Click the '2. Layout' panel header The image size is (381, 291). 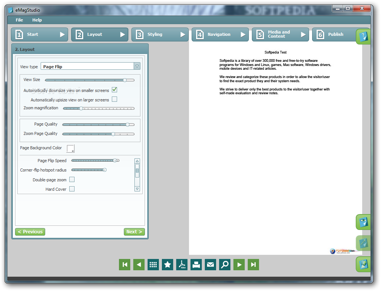point(80,49)
